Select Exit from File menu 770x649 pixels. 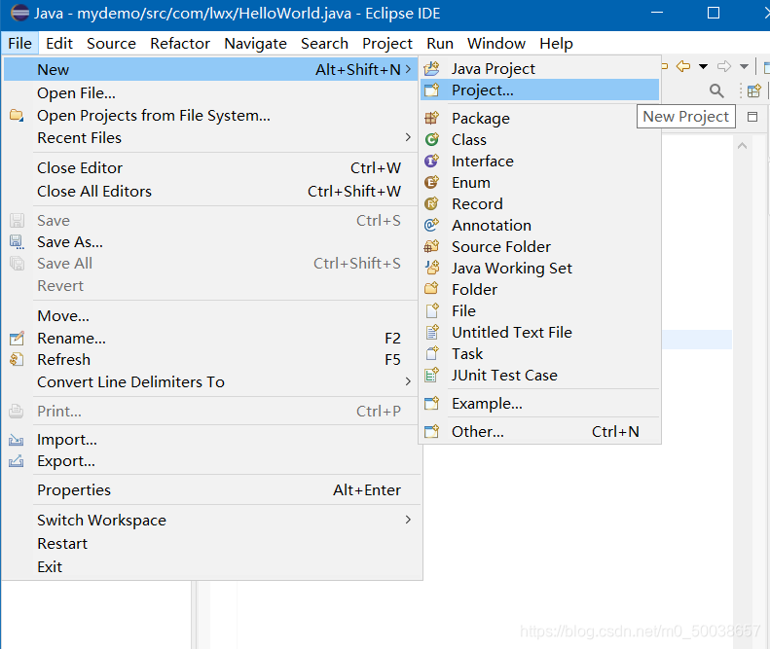[211, 566]
